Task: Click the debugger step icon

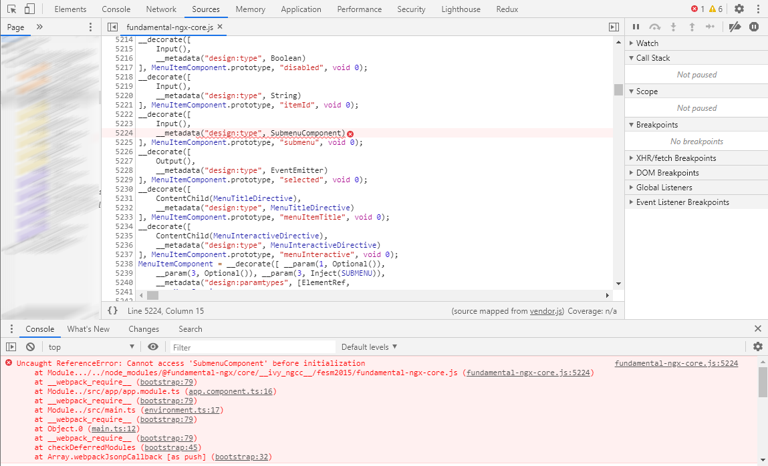Action: pyautogui.click(x=711, y=27)
